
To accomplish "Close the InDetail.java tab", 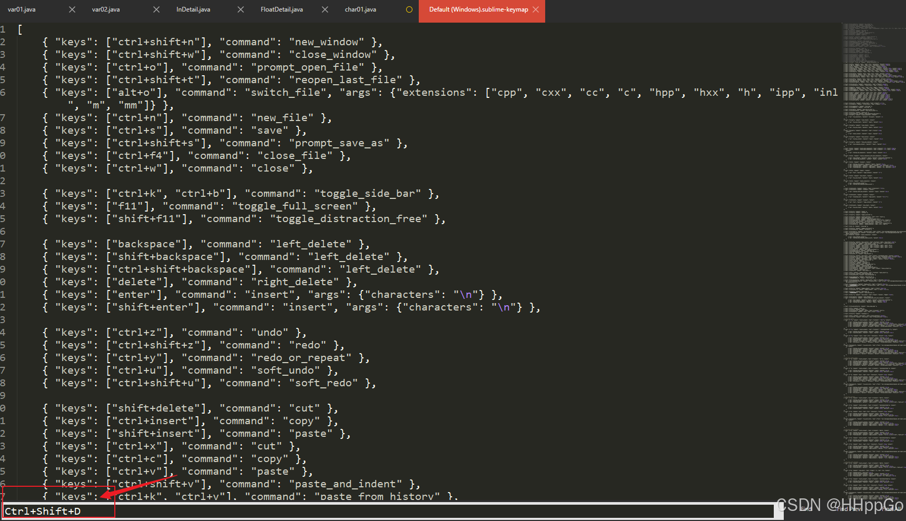I will pos(241,9).
